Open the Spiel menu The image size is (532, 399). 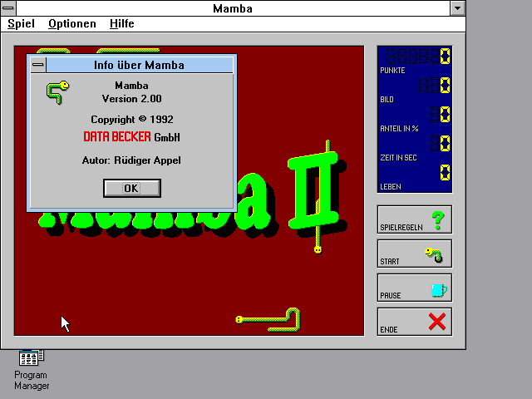21,24
